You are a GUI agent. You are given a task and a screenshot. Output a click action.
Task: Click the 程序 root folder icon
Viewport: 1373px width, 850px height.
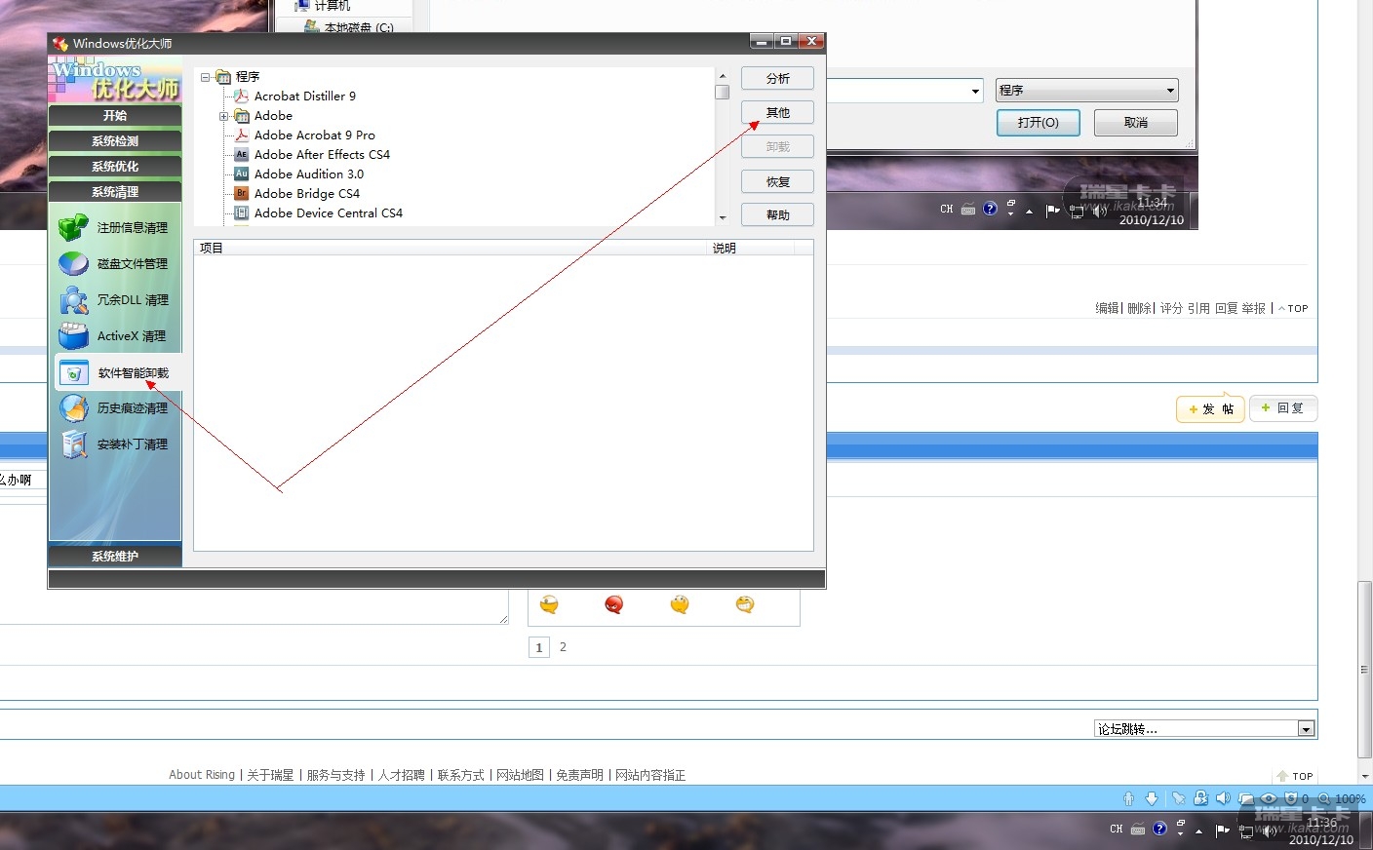[x=223, y=77]
